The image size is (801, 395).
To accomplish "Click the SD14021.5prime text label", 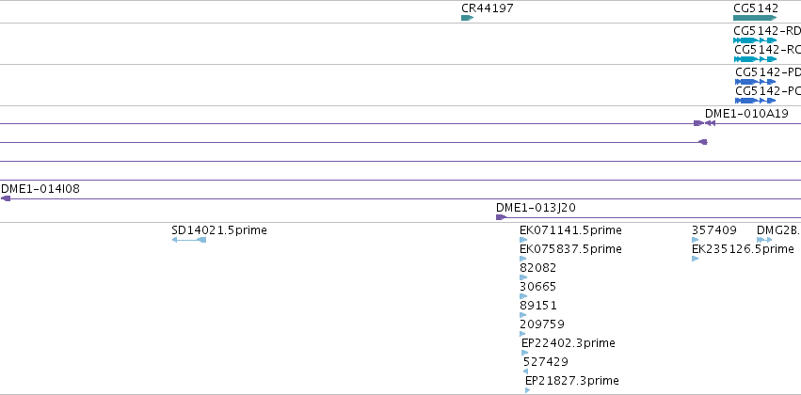I will pos(219,230).
